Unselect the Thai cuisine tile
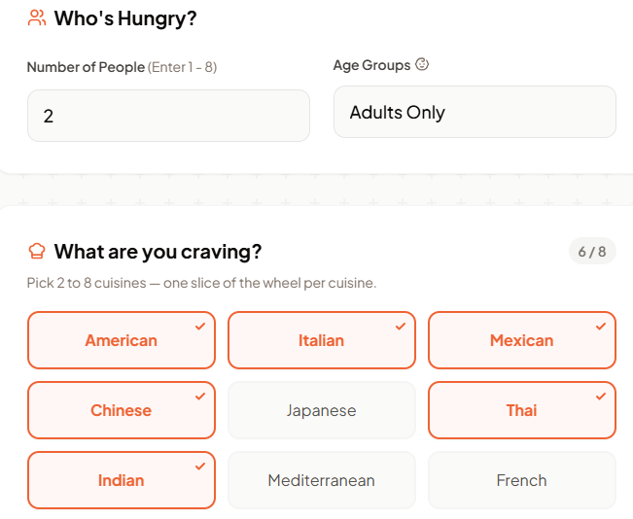 tap(521, 410)
